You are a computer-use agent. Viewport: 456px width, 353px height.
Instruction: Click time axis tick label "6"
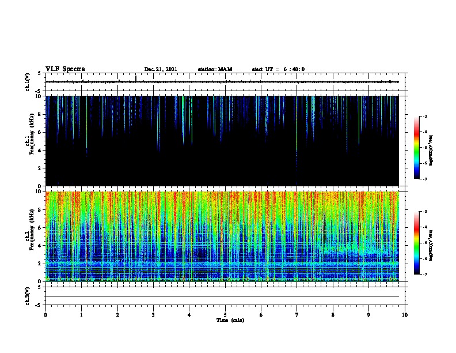(x=261, y=314)
